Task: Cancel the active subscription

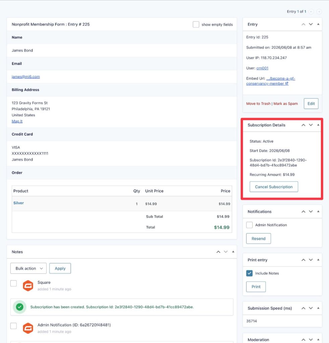Action: click(x=274, y=187)
